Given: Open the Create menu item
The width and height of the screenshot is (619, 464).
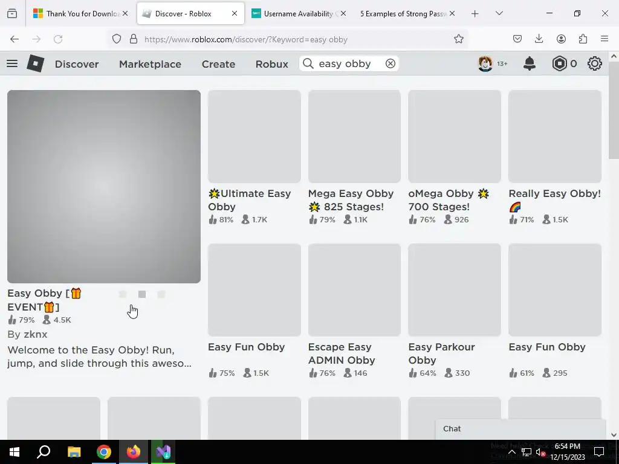Looking at the screenshot, I should click(218, 64).
